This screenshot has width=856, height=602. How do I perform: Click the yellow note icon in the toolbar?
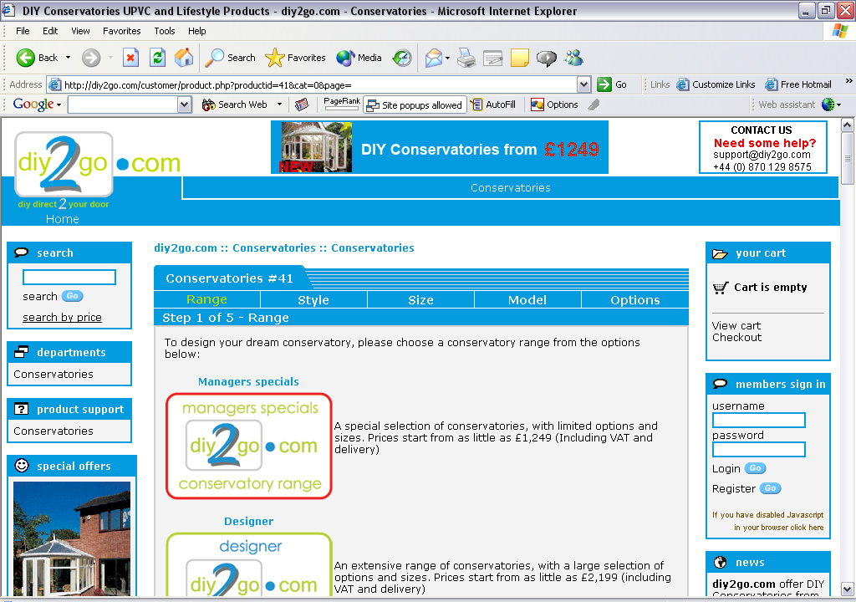coord(520,58)
